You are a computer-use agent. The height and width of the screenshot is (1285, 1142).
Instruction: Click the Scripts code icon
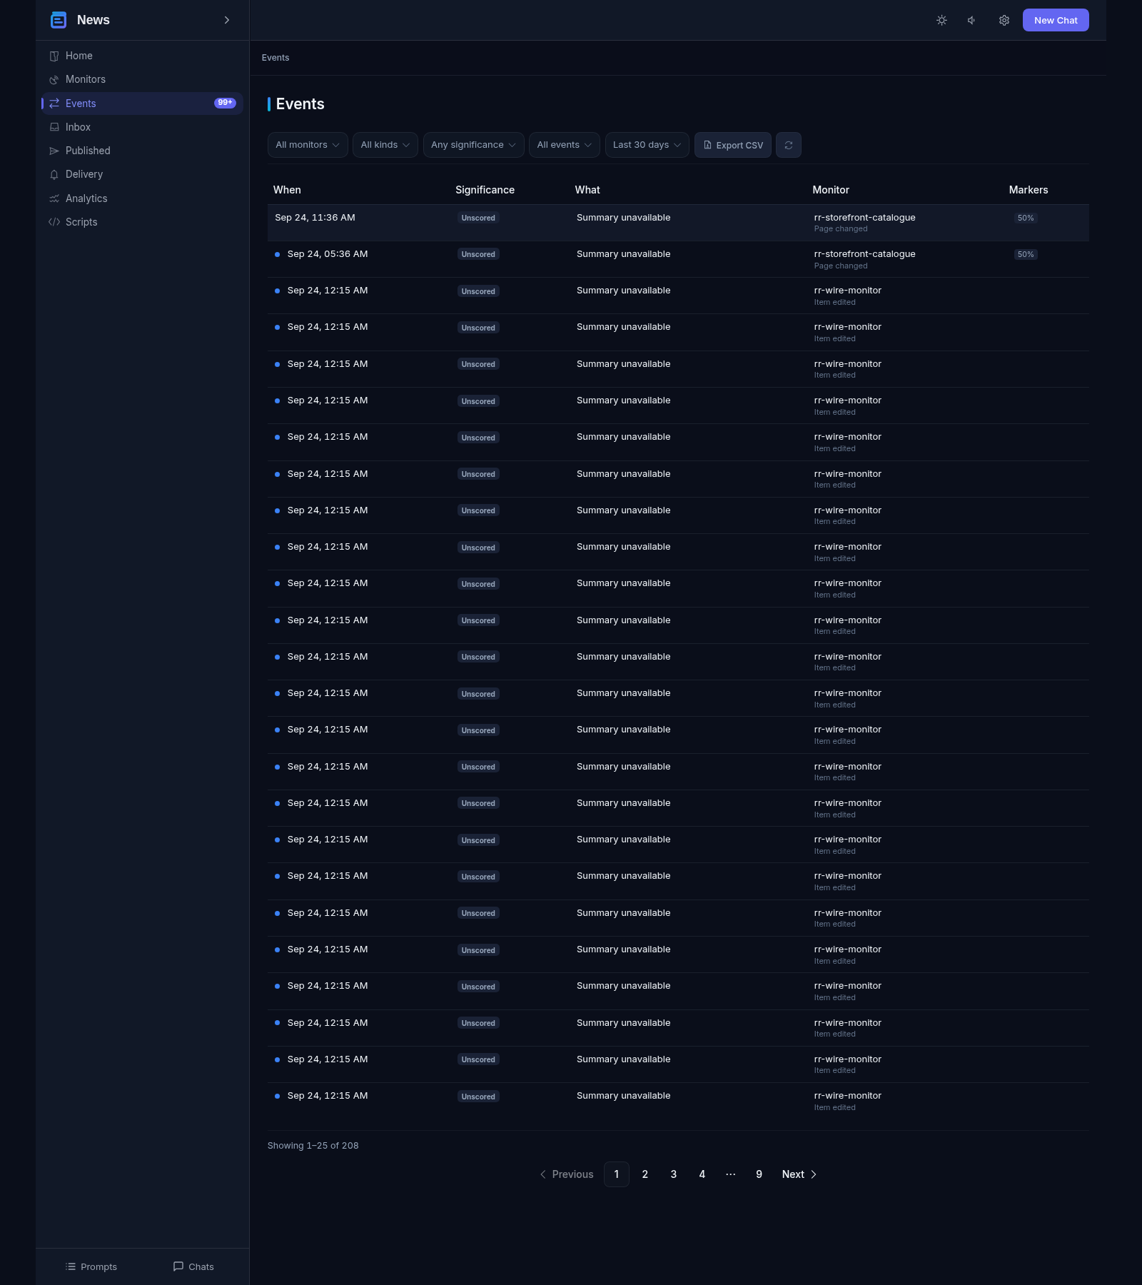click(54, 222)
